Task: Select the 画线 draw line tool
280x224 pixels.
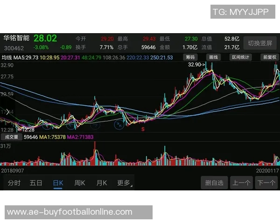Action: tap(213, 57)
